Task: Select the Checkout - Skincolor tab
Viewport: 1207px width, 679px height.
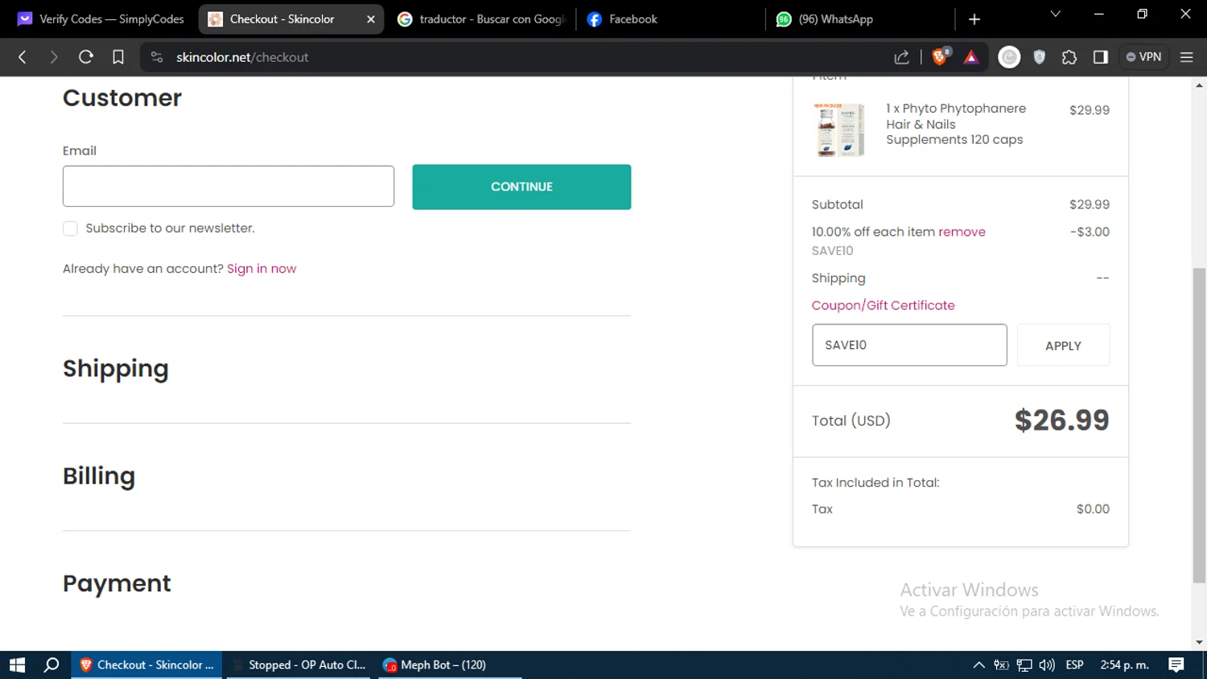Action: click(282, 19)
